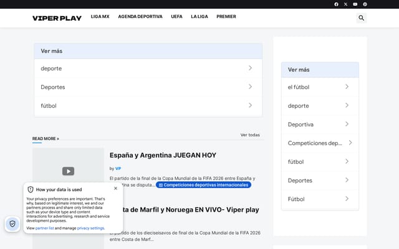Select 'Deportes' text in main list
The image size is (399, 249).
(53, 87)
